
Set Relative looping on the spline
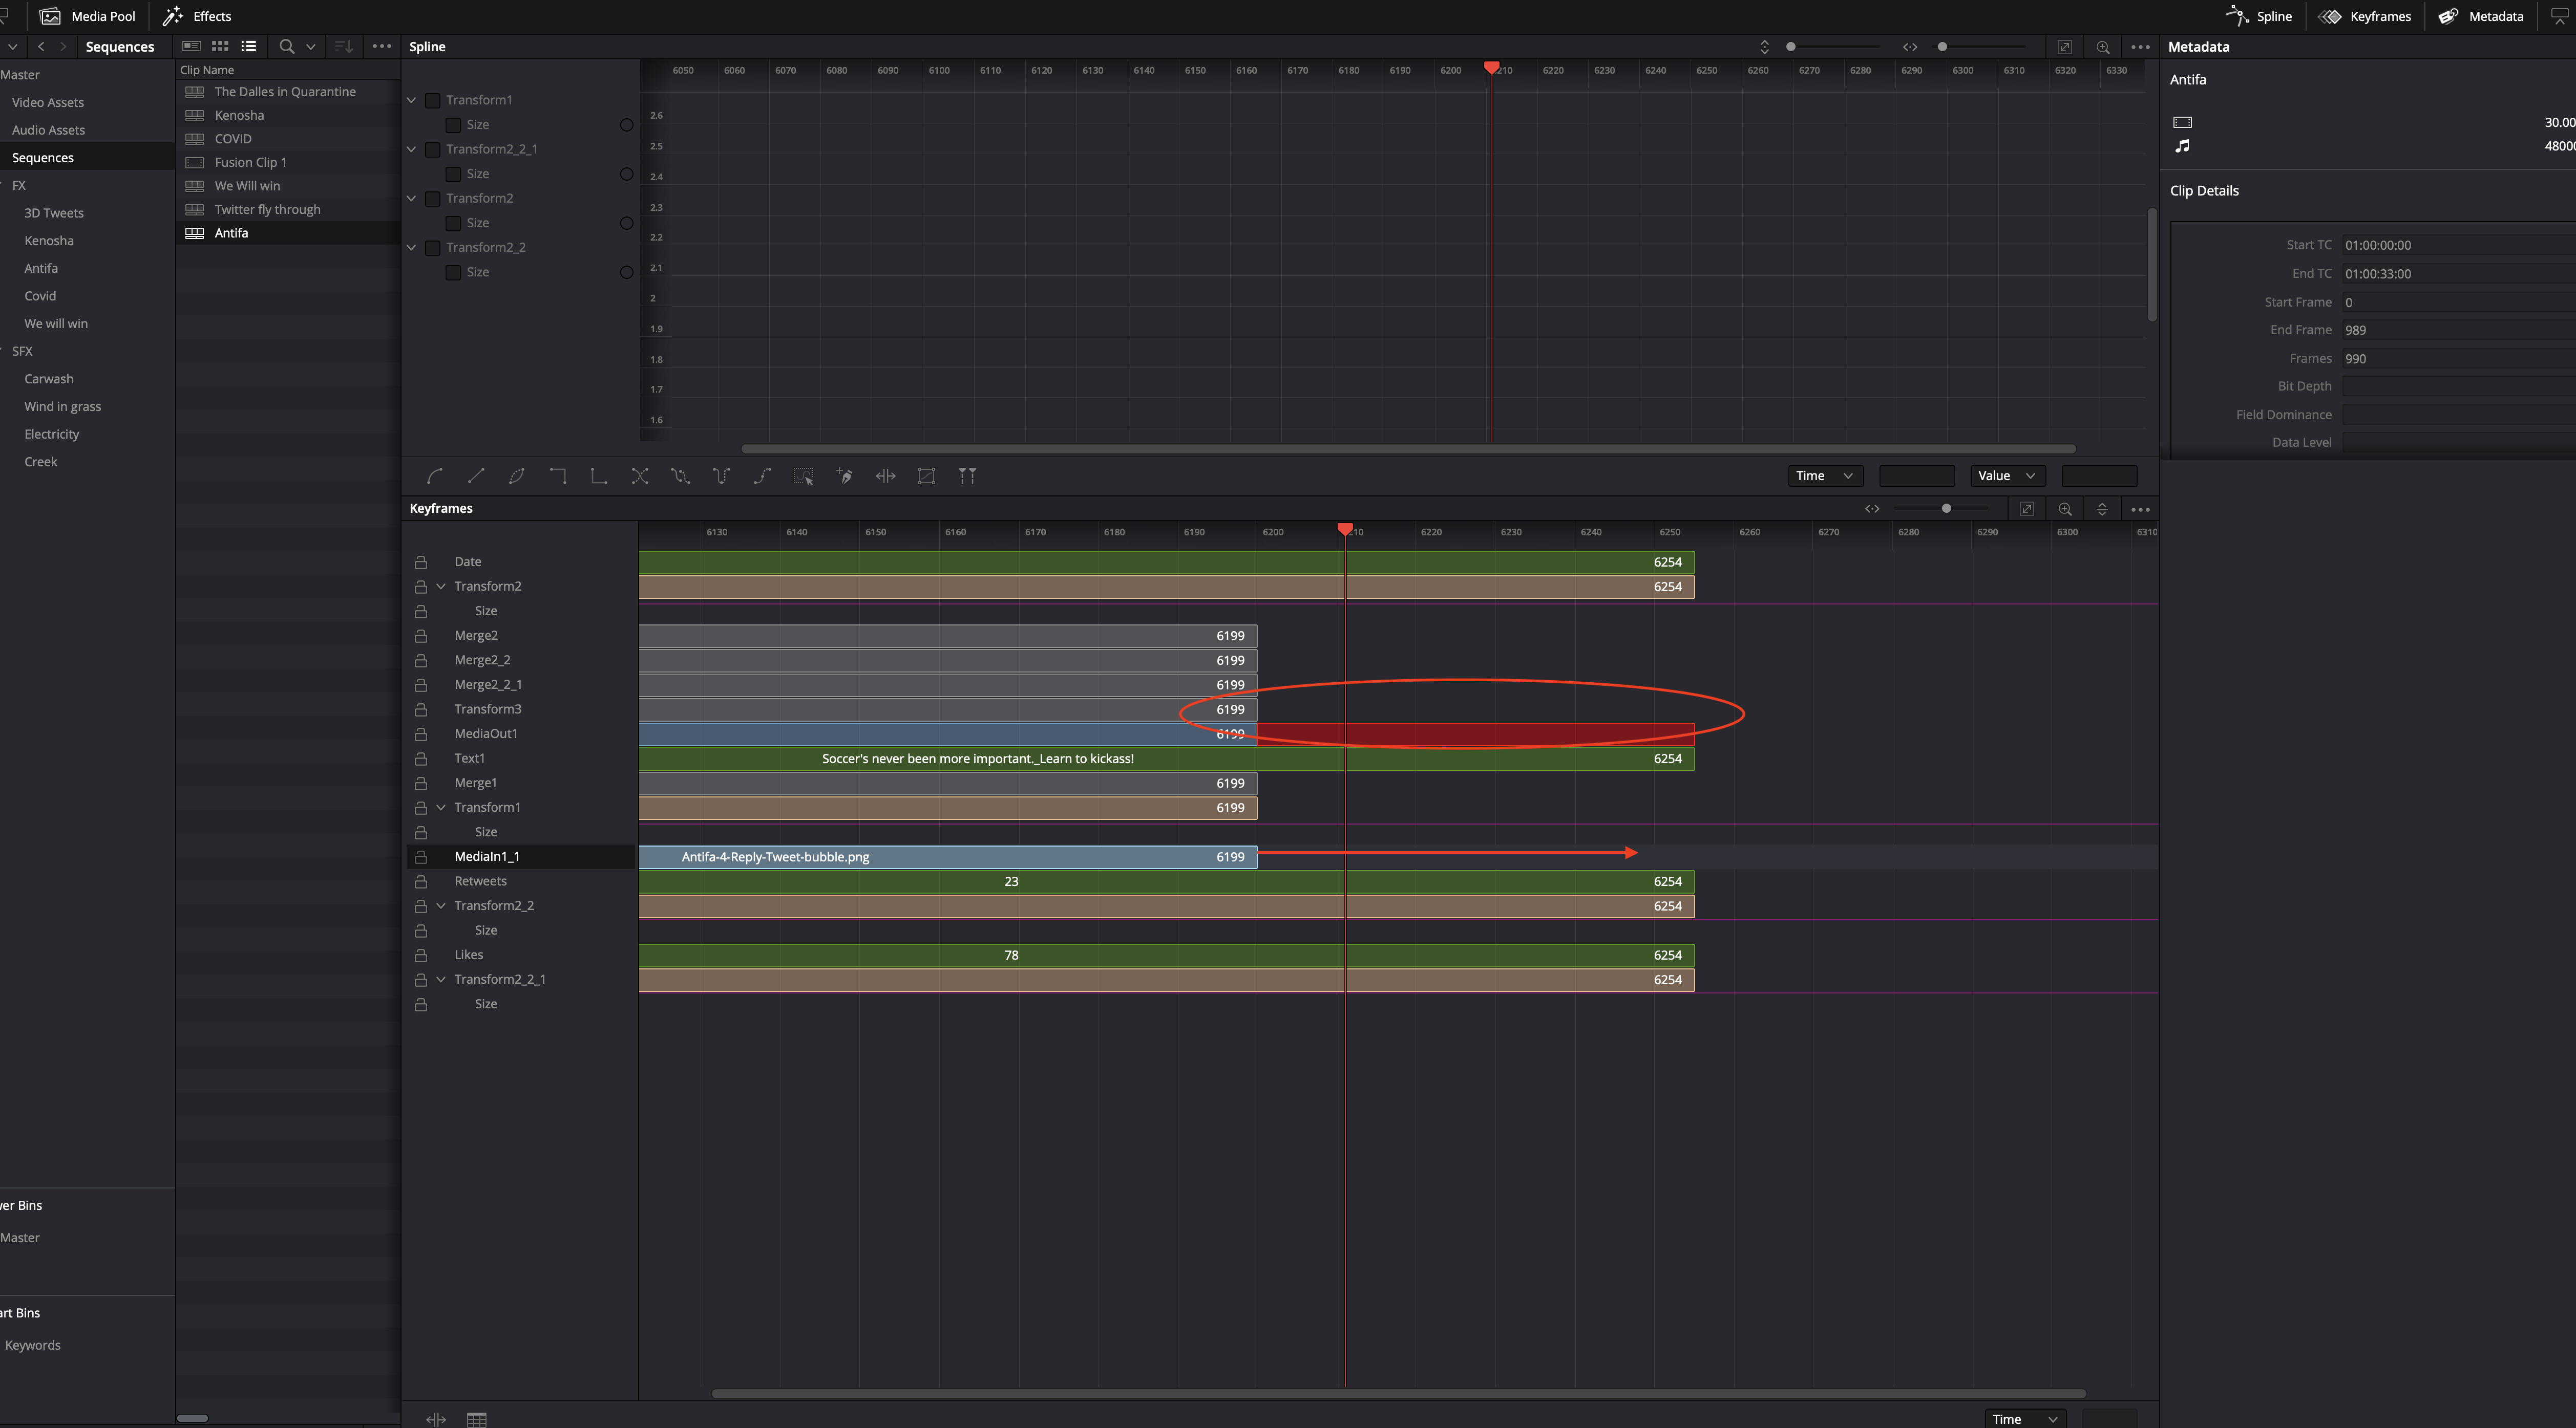click(x=763, y=475)
